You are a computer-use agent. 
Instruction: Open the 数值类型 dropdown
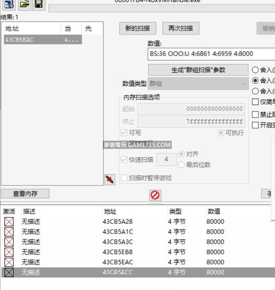[198, 84]
